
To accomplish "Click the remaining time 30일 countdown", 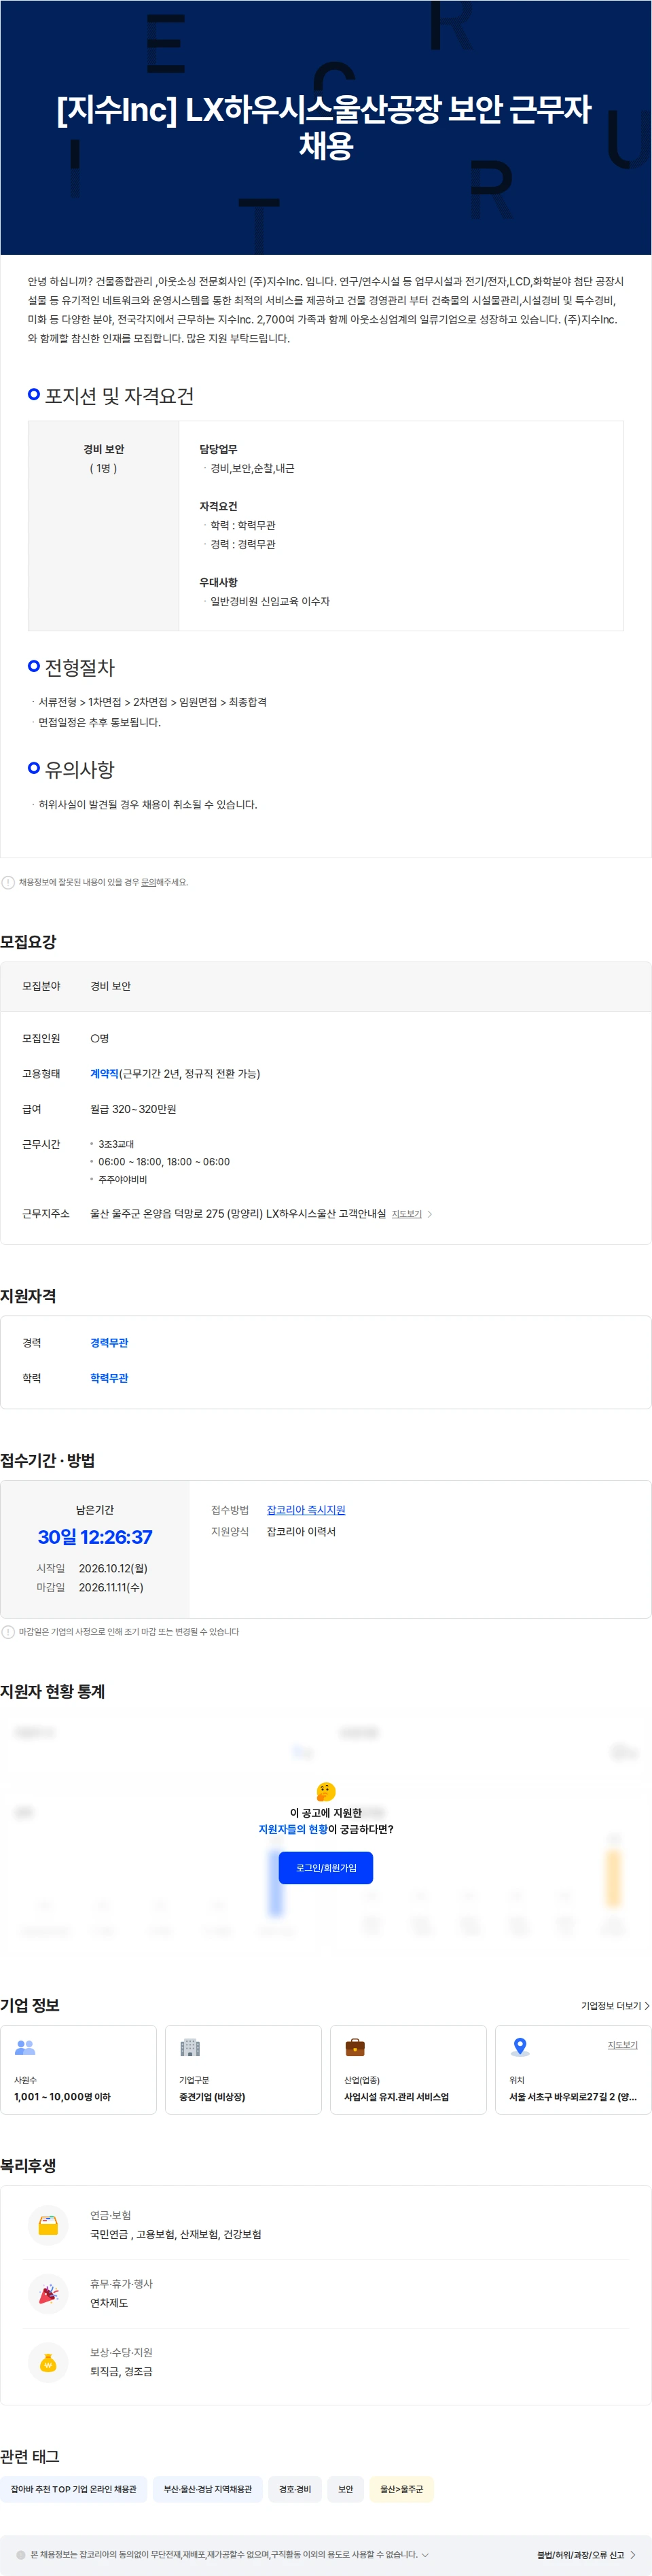I will (95, 1536).
